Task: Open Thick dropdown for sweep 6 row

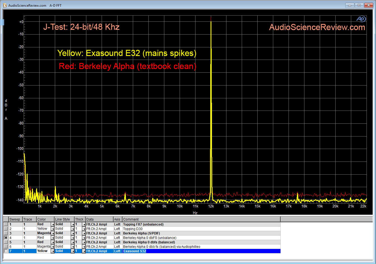Action: tap(84, 247)
